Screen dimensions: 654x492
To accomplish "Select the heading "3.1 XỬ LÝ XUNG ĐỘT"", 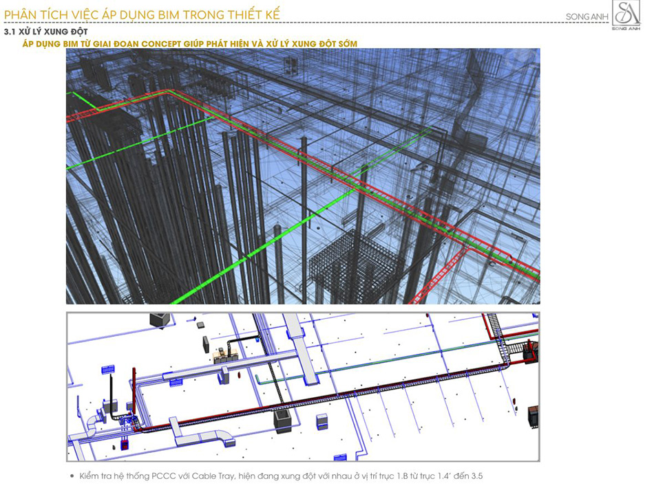I will click(45, 32).
